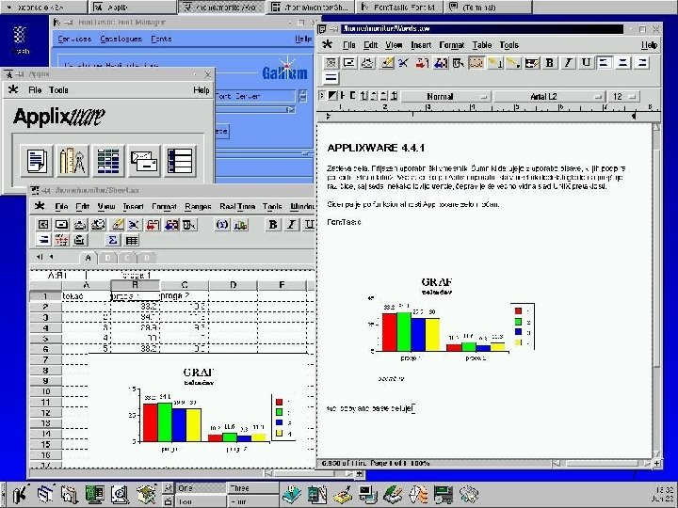Image resolution: width=678 pixels, height=508 pixels.
Task: Click the spreadsheet horizontal scrollbar
Action: point(309,474)
